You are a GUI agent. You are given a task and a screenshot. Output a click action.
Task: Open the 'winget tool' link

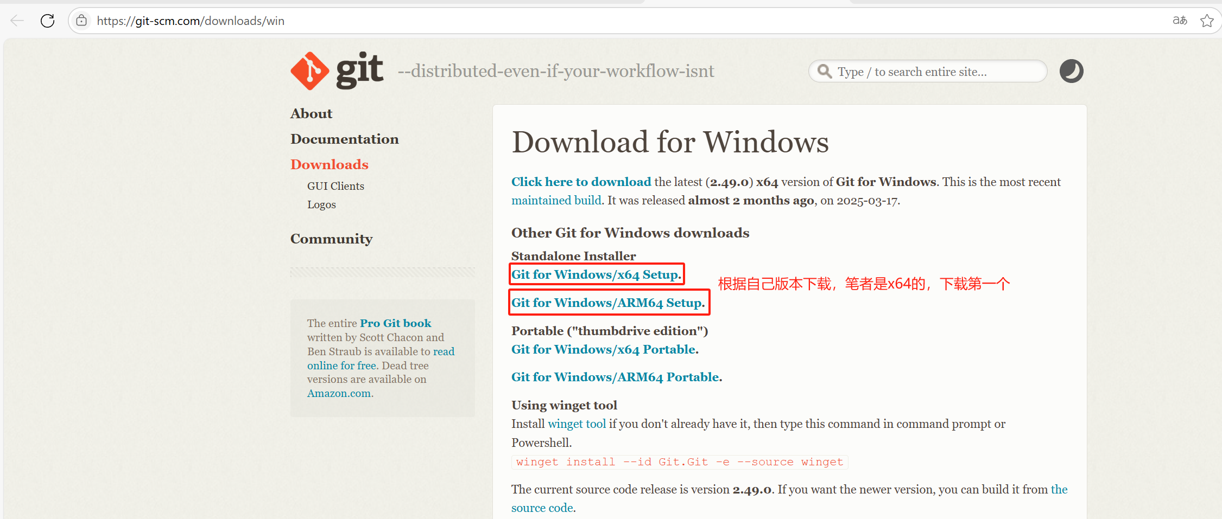pos(577,424)
